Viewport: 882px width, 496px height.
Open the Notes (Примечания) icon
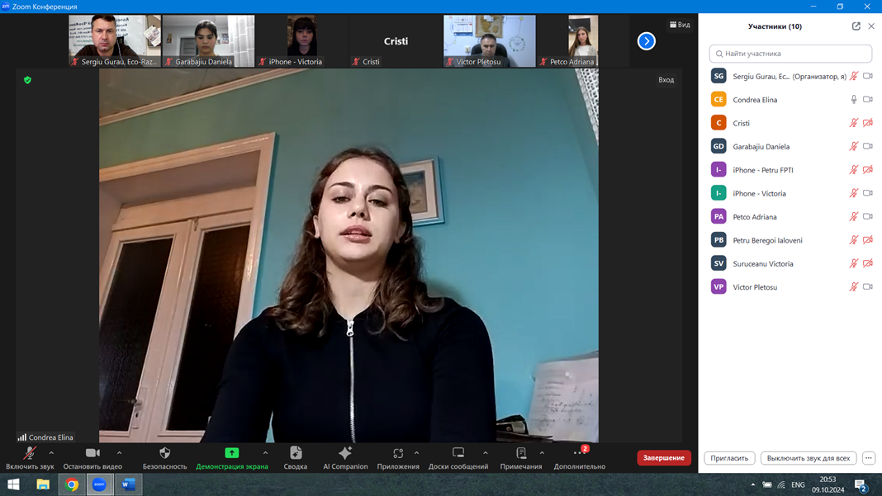point(520,453)
